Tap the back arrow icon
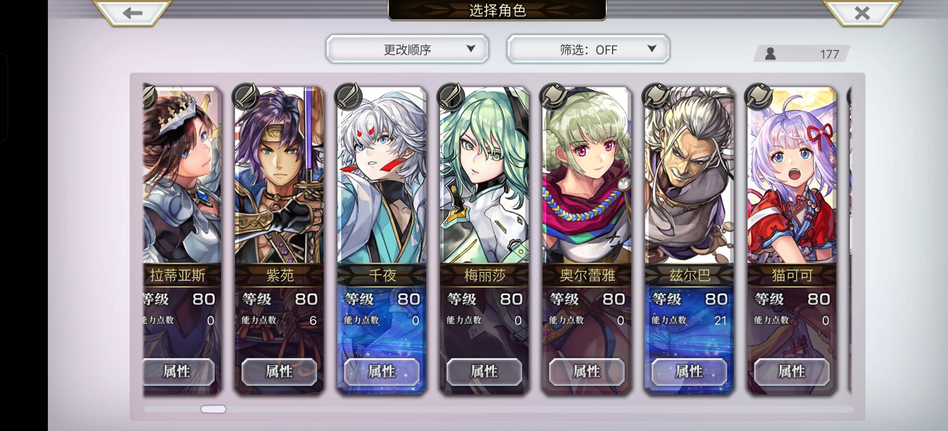The image size is (948, 431). [132, 13]
